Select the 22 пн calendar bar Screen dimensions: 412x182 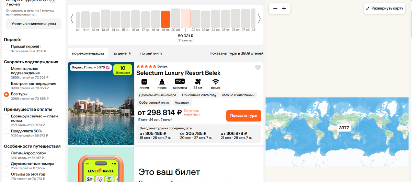(196, 19)
